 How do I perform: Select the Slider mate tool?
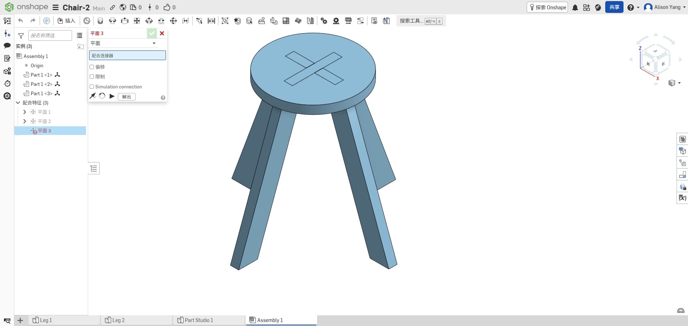[125, 21]
